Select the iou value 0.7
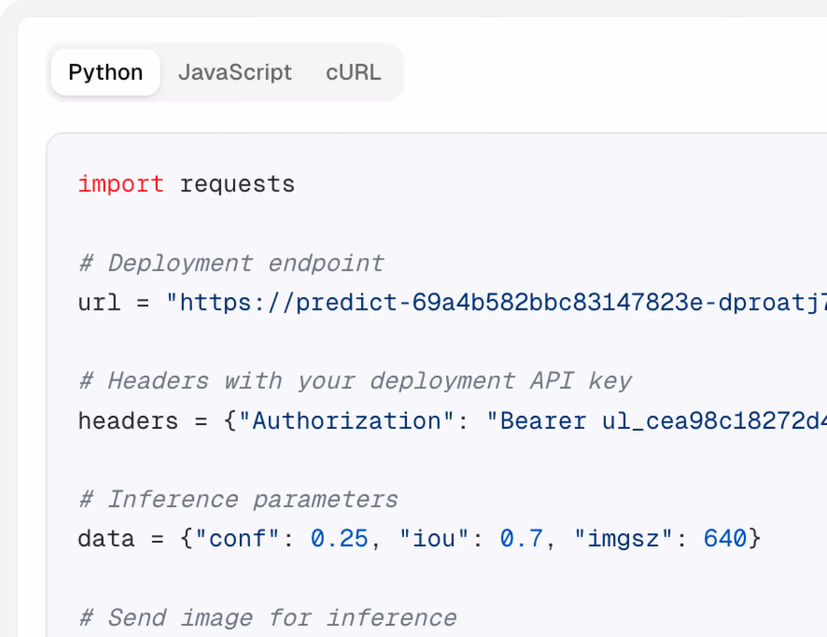The image size is (827, 637). tap(522, 538)
